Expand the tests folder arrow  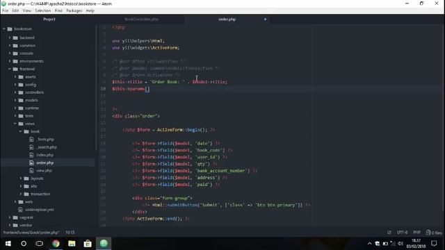pyautogui.click(x=15, y=116)
